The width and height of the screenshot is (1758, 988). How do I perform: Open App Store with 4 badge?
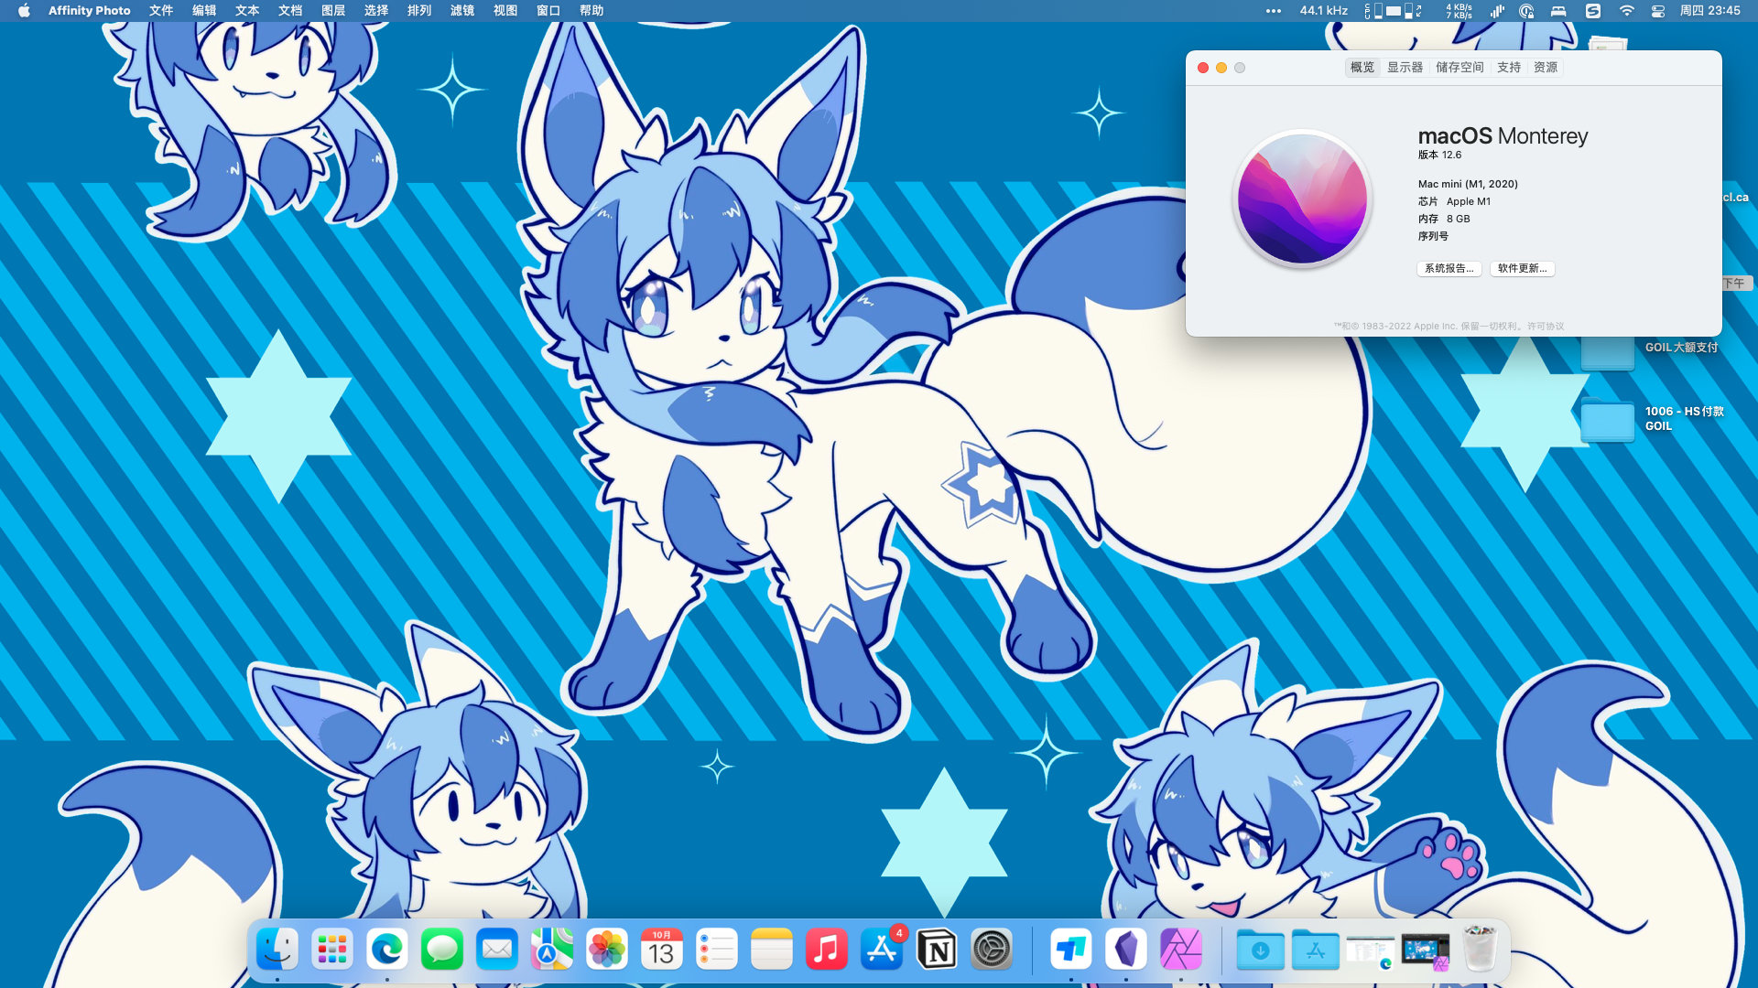tap(881, 950)
